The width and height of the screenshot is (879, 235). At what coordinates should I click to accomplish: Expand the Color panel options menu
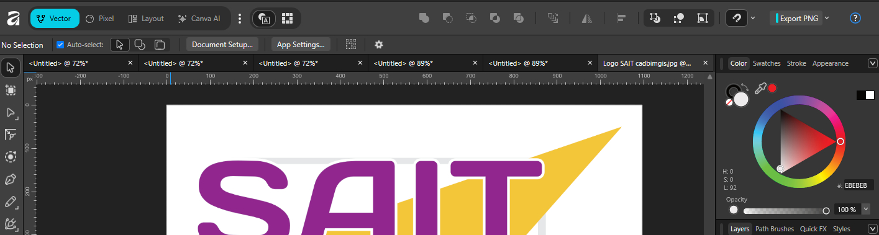[x=872, y=63]
